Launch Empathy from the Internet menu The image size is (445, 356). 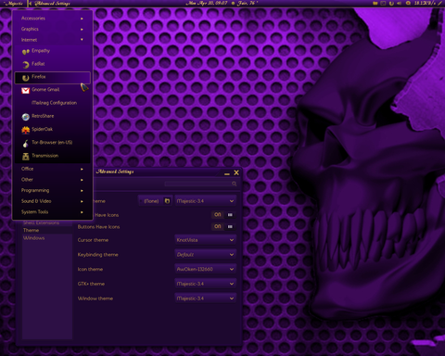pyautogui.click(x=53, y=51)
